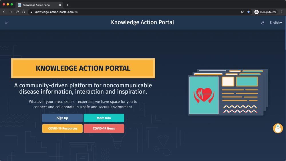
Task: Click the address bar URL
Action: [x=56, y=12]
